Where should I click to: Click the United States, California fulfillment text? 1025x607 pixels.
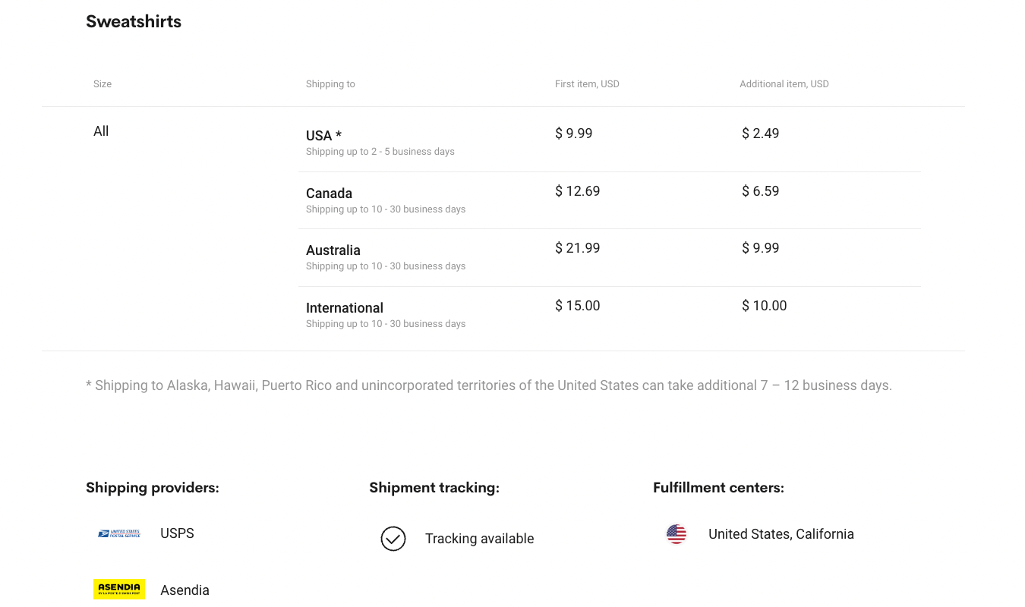pyautogui.click(x=781, y=534)
